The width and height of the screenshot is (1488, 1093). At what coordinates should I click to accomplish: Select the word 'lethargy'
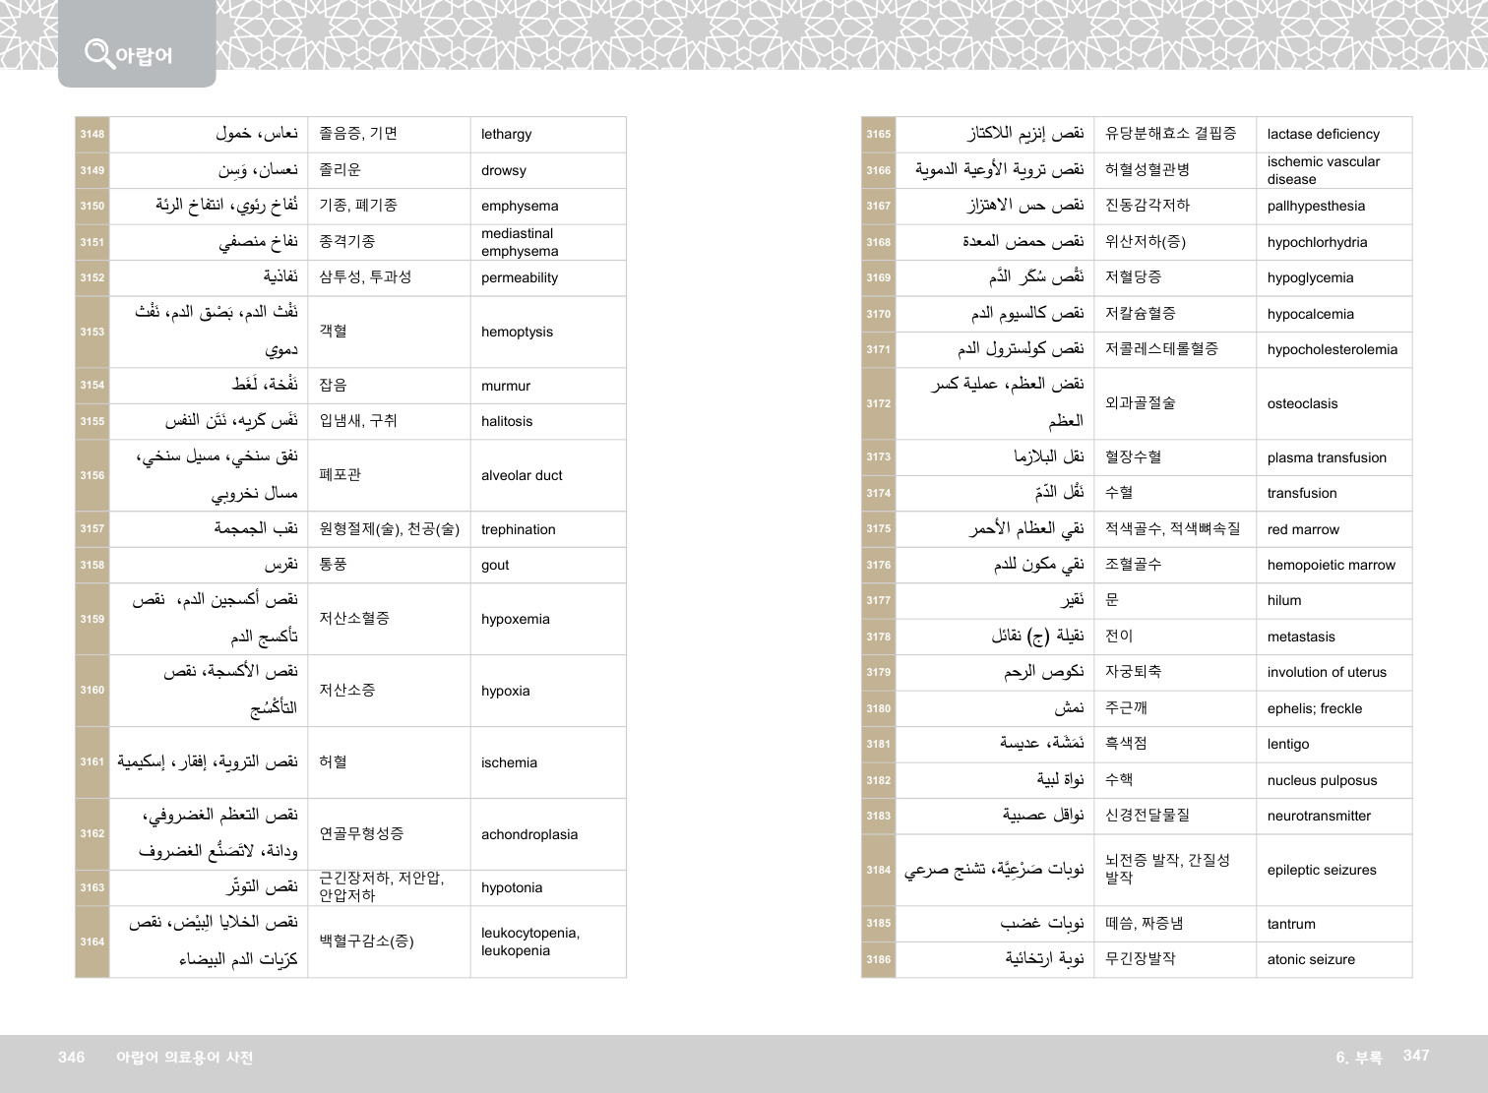click(x=506, y=135)
